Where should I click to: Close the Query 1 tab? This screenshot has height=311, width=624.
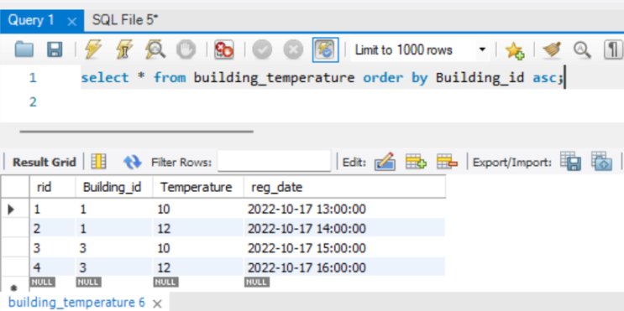72,22
